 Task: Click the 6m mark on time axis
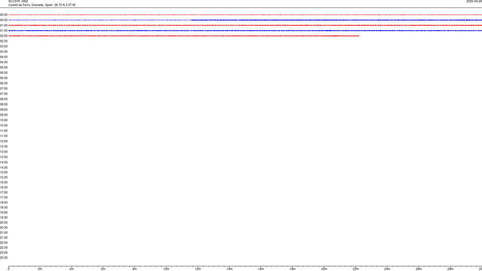pyautogui.click(x=103, y=269)
